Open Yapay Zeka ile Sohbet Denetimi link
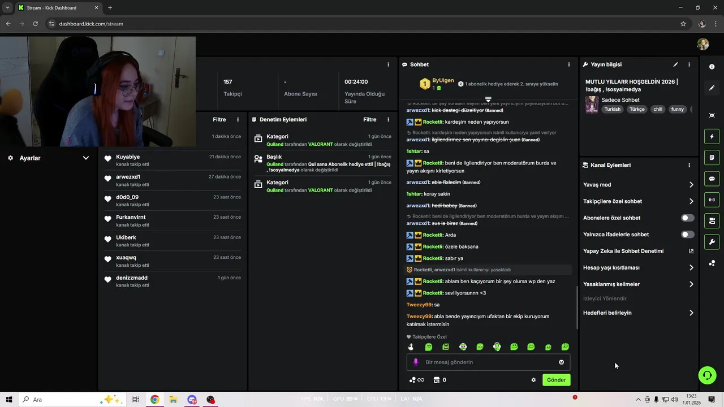724x407 pixels. tap(639, 251)
